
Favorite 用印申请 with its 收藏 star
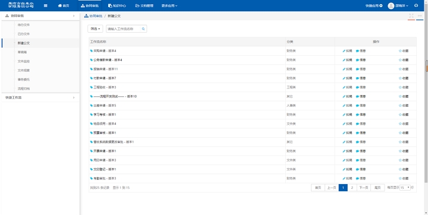pyautogui.click(x=404, y=160)
